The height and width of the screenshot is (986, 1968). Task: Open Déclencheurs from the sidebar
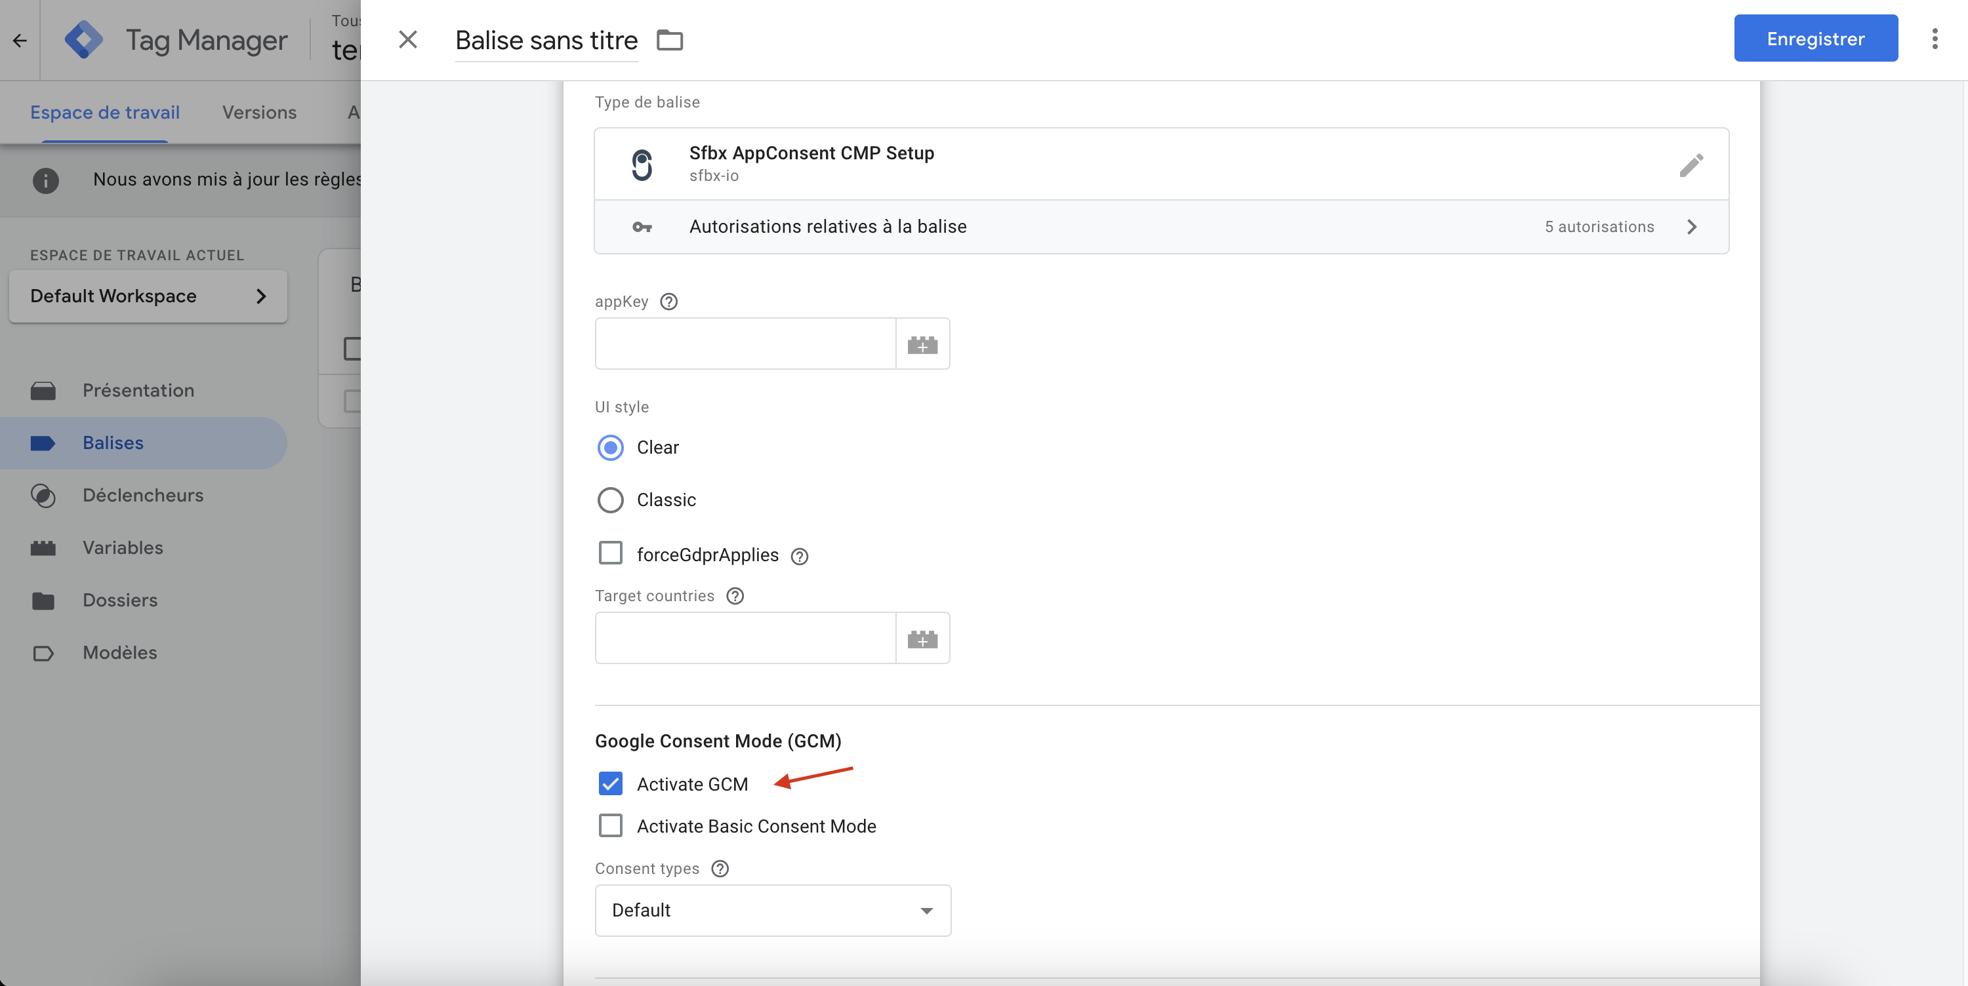click(142, 495)
